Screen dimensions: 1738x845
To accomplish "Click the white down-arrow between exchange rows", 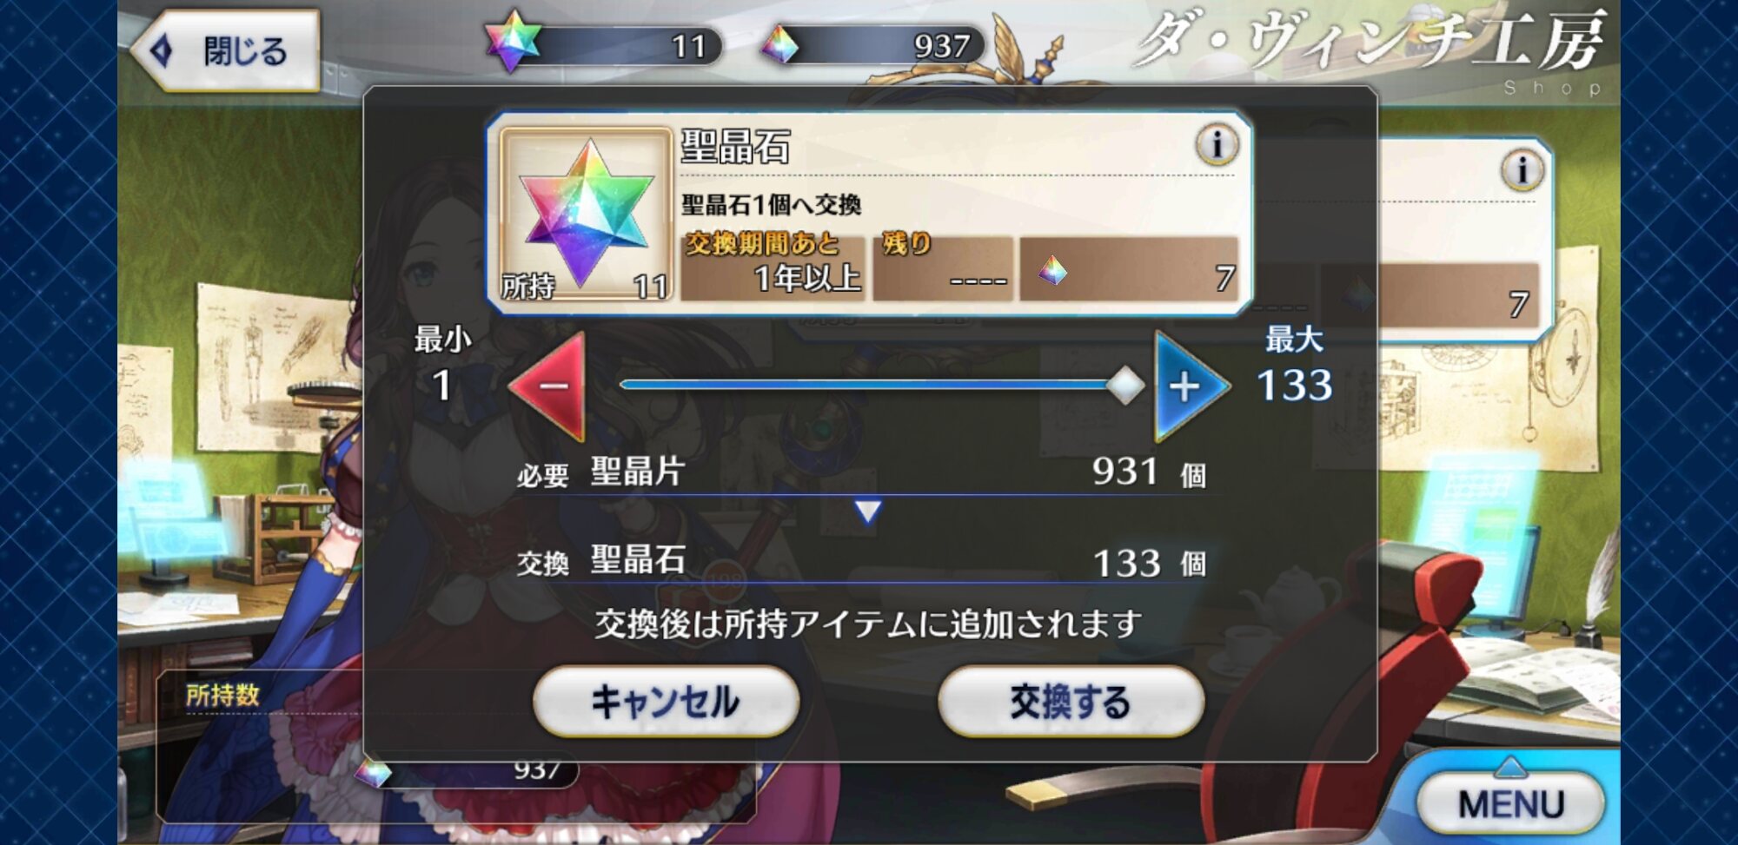I will click(x=867, y=511).
